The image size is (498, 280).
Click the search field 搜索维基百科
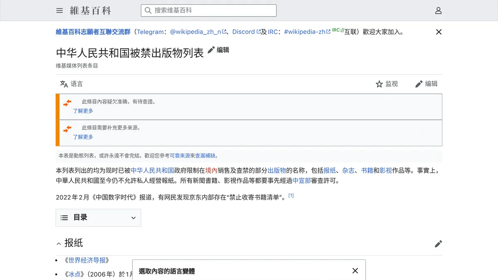(208, 10)
